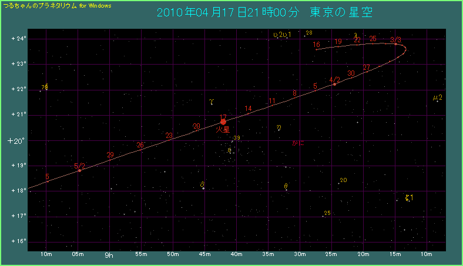Click the red Mars (火星) planet marker

point(223,122)
